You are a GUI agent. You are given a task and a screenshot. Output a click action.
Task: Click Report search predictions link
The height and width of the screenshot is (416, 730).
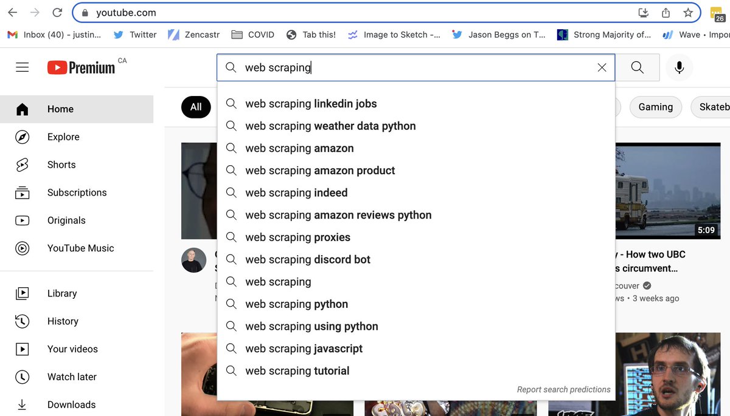point(563,389)
